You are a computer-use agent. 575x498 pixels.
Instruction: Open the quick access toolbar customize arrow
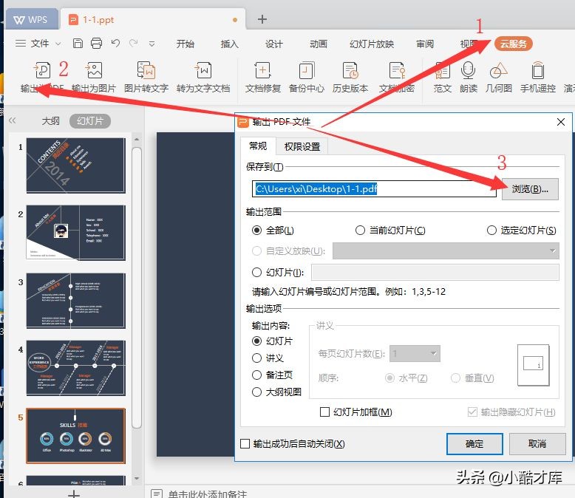click(x=152, y=44)
